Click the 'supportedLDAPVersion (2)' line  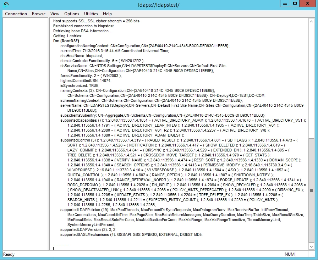point(88,229)
